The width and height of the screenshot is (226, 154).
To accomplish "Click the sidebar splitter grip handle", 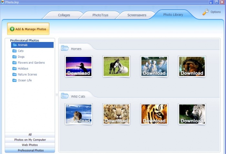I will coord(56,95).
